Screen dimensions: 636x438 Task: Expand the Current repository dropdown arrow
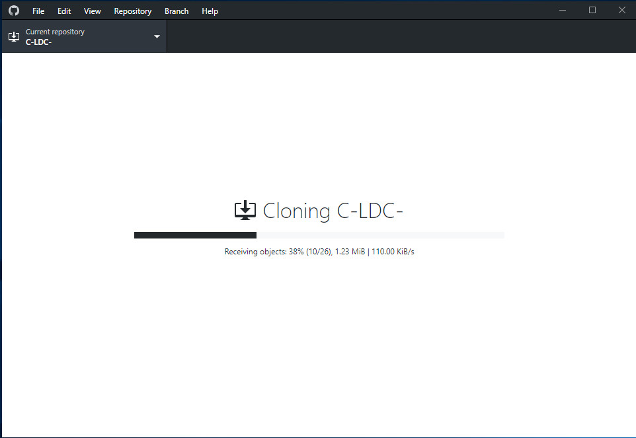click(157, 36)
